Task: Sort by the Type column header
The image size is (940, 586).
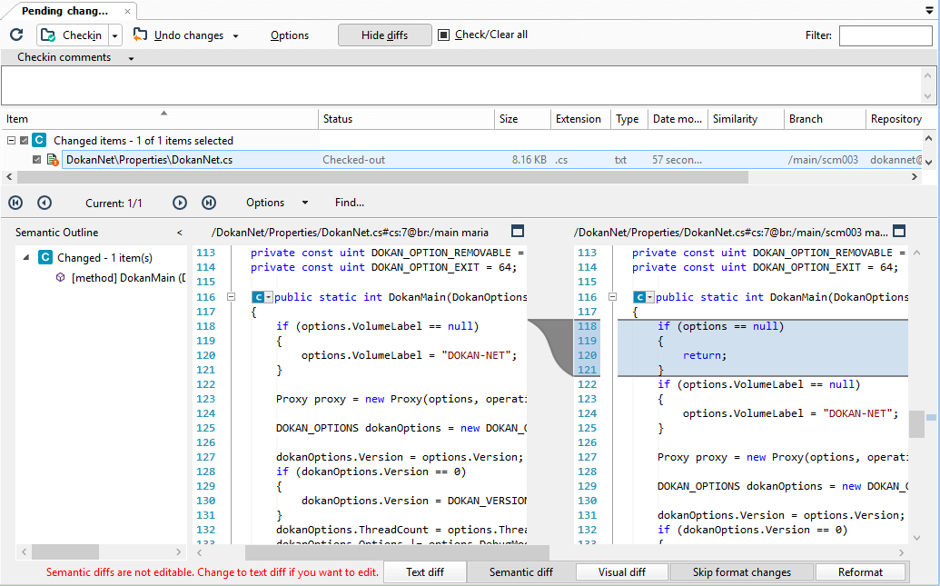Action: pos(628,119)
